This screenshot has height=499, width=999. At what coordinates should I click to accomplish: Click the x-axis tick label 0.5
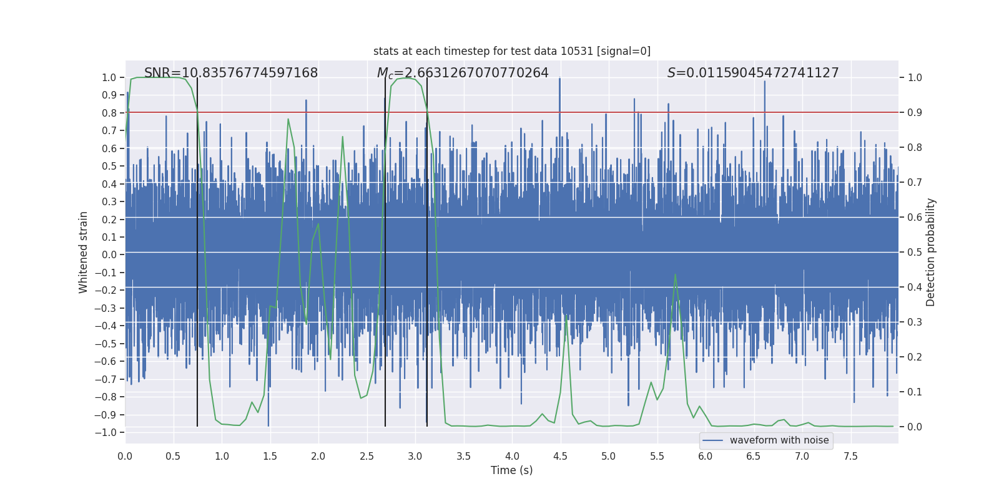173,456
